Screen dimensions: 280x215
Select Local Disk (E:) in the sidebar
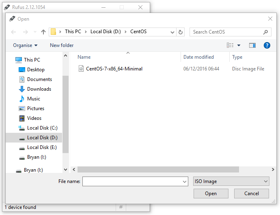tap(42, 147)
